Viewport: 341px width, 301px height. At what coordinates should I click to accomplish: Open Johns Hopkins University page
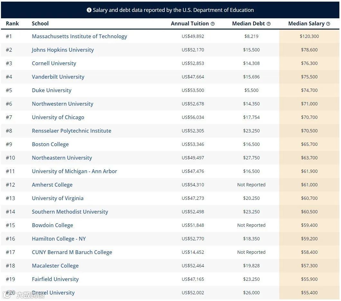click(63, 50)
